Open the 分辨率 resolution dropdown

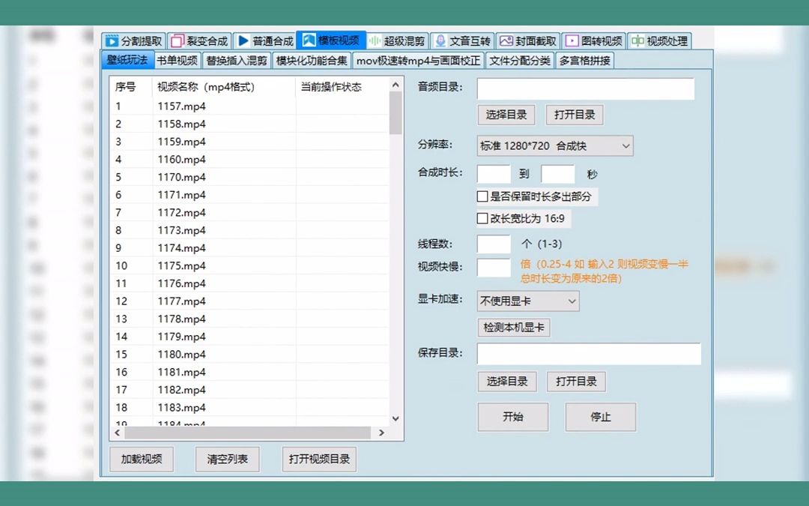click(x=623, y=145)
